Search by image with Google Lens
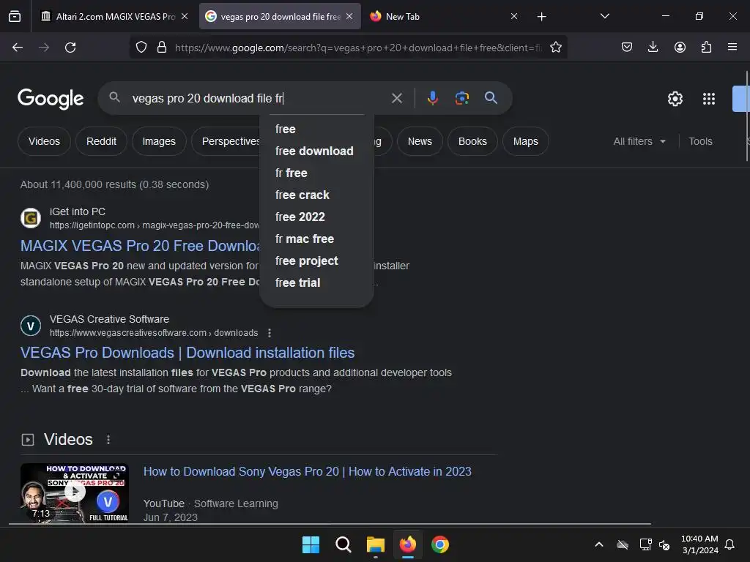 click(461, 98)
